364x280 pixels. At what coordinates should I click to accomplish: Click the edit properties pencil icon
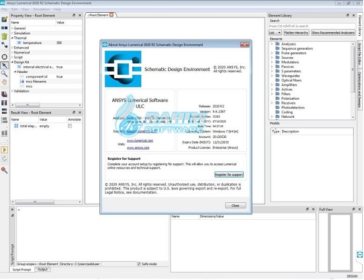[4, 19]
